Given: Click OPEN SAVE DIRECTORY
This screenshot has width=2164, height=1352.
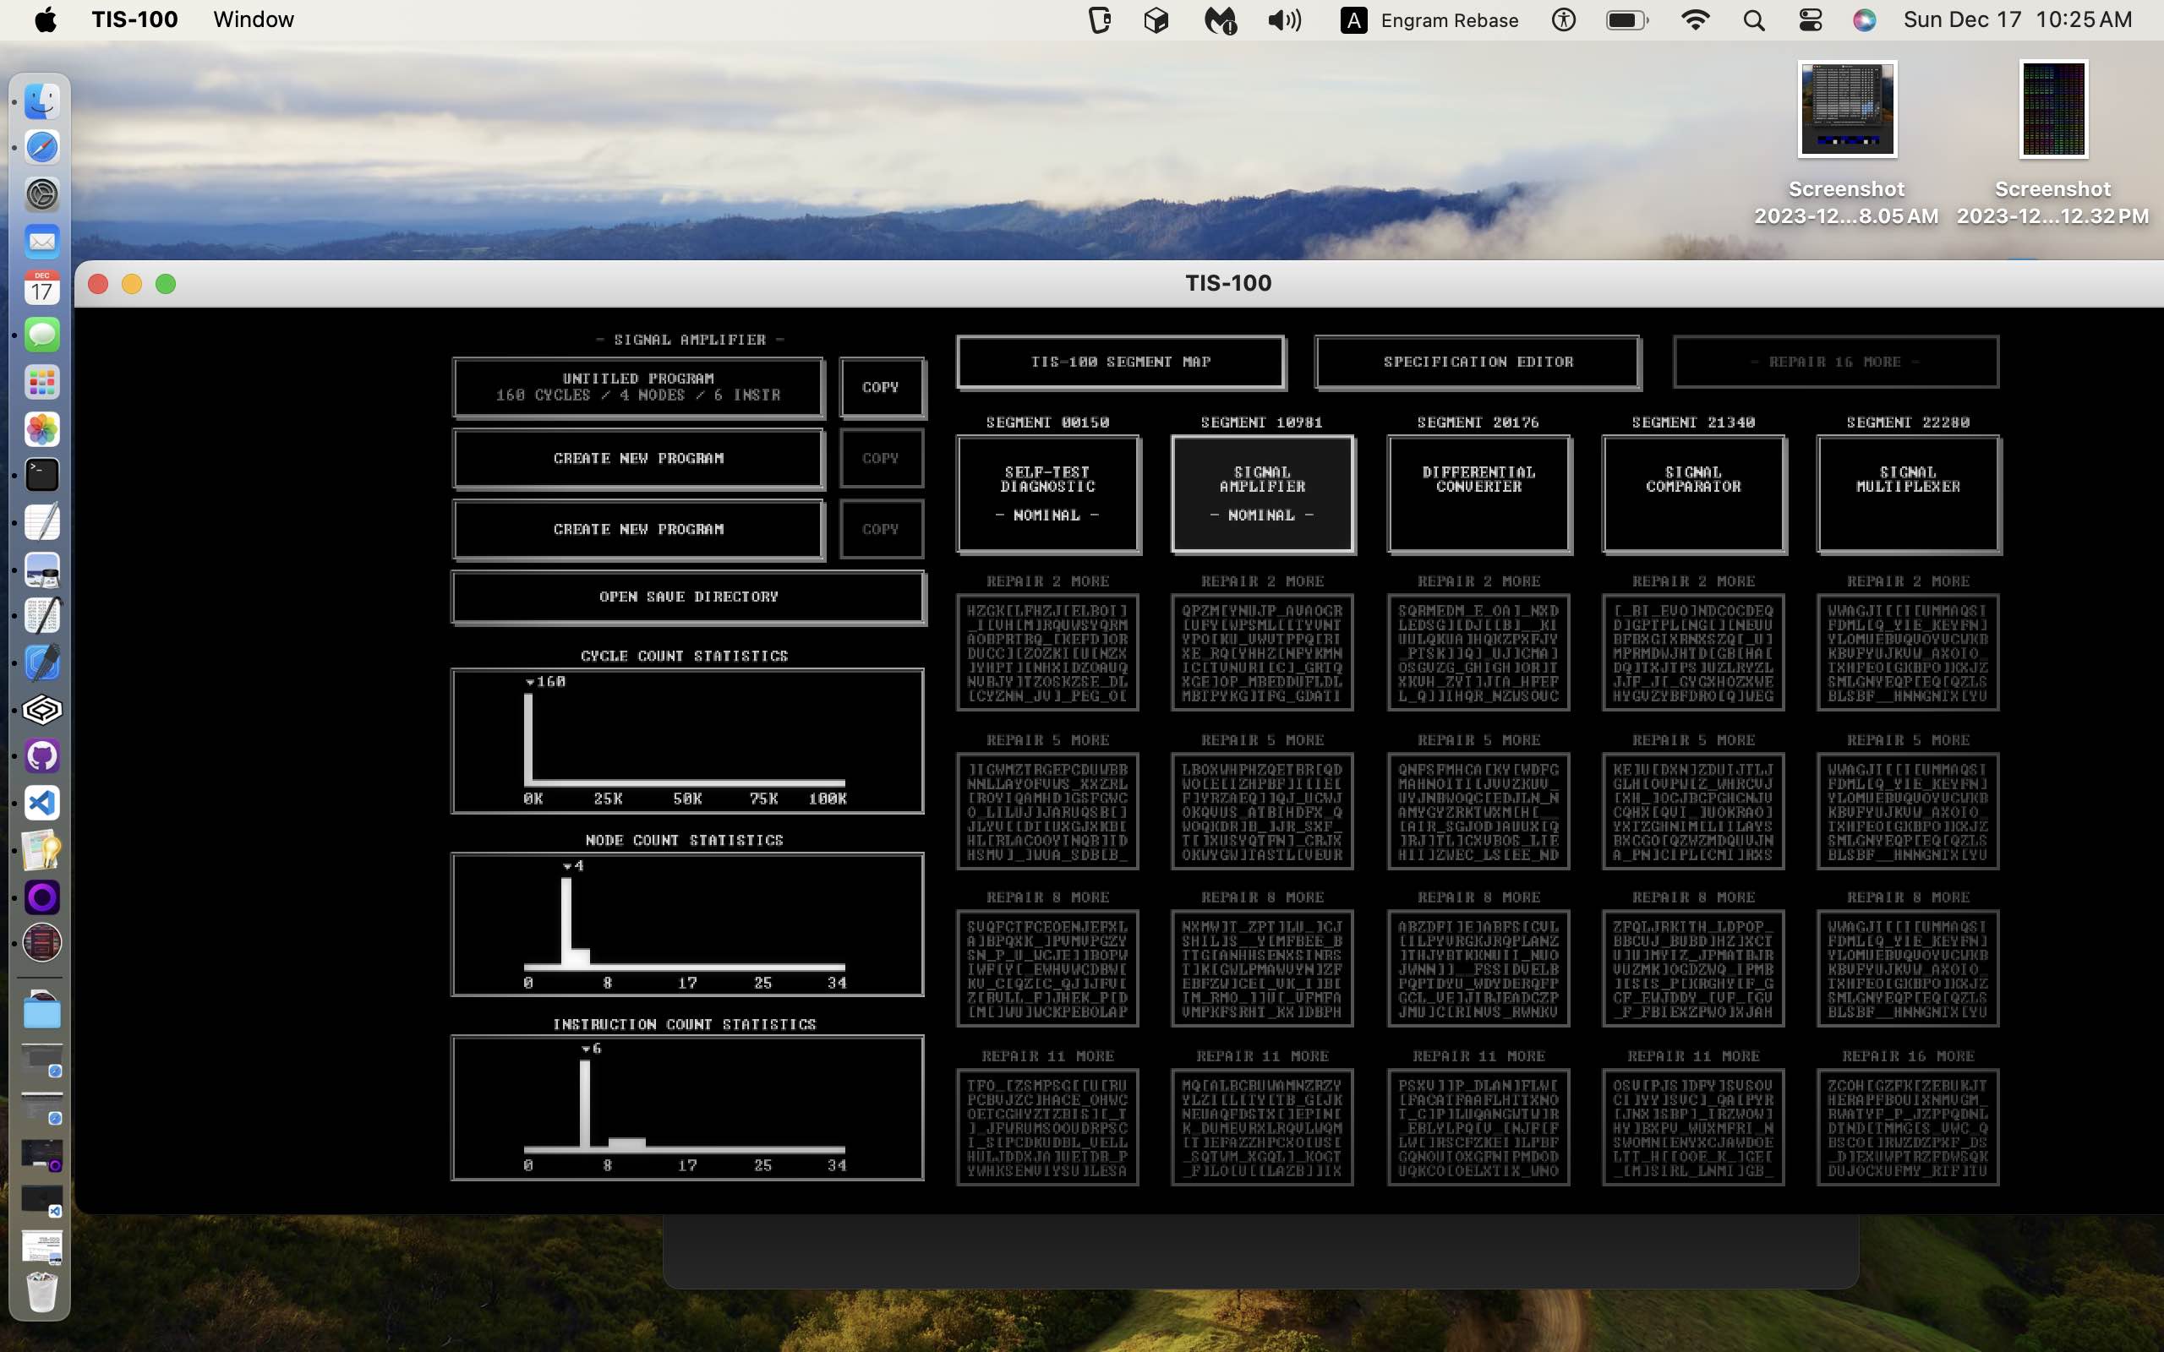Looking at the screenshot, I should [689, 597].
